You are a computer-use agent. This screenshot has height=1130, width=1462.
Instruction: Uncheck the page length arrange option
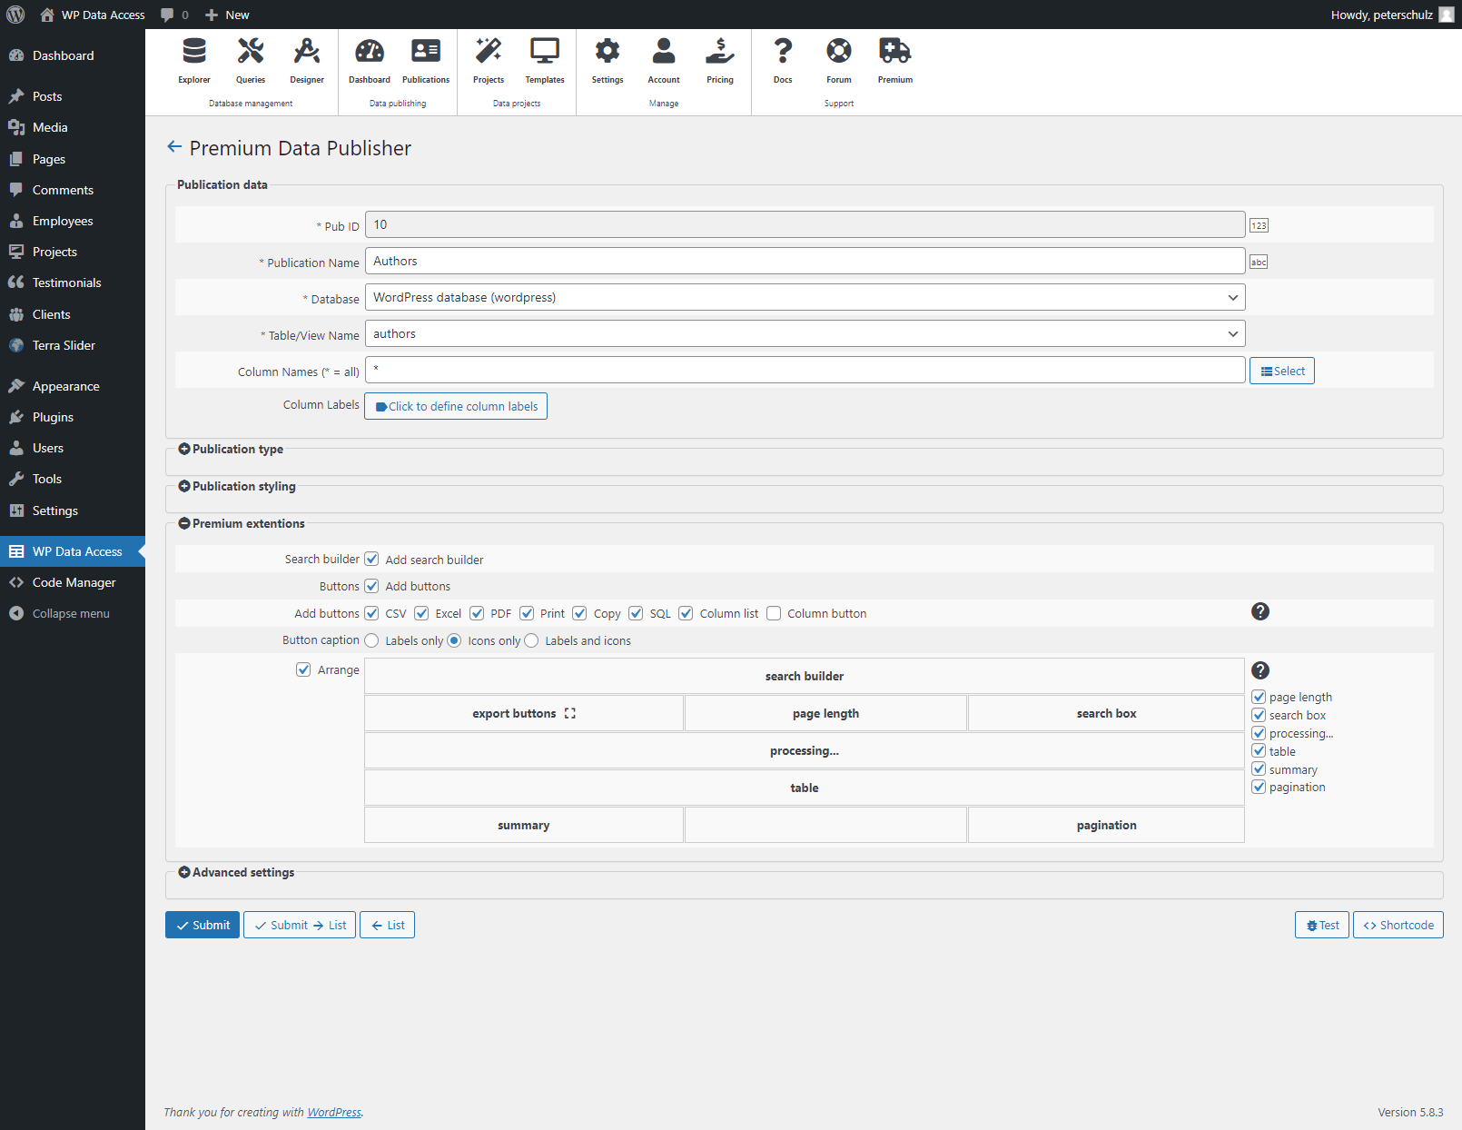pos(1259,697)
